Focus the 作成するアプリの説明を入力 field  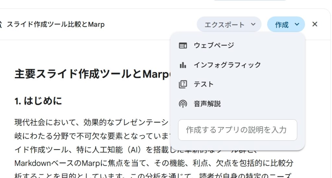click(x=238, y=130)
